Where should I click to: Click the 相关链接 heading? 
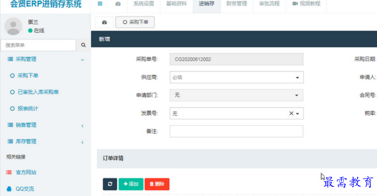click(x=16, y=157)
